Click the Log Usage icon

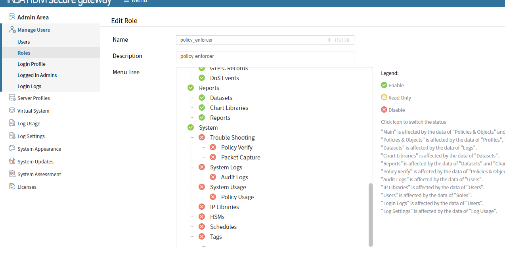[x=12, y=123]
